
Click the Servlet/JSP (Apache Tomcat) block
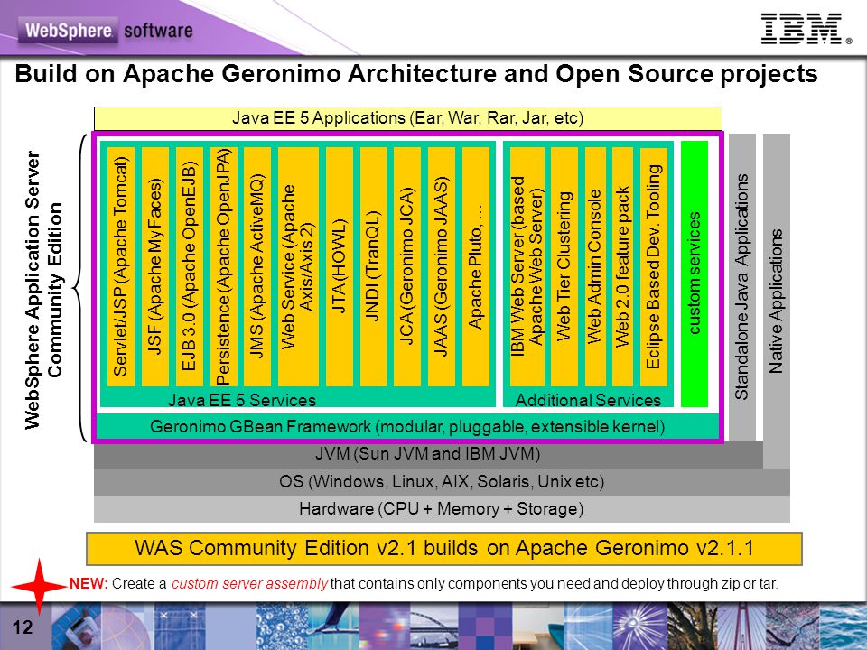[120, 266]
